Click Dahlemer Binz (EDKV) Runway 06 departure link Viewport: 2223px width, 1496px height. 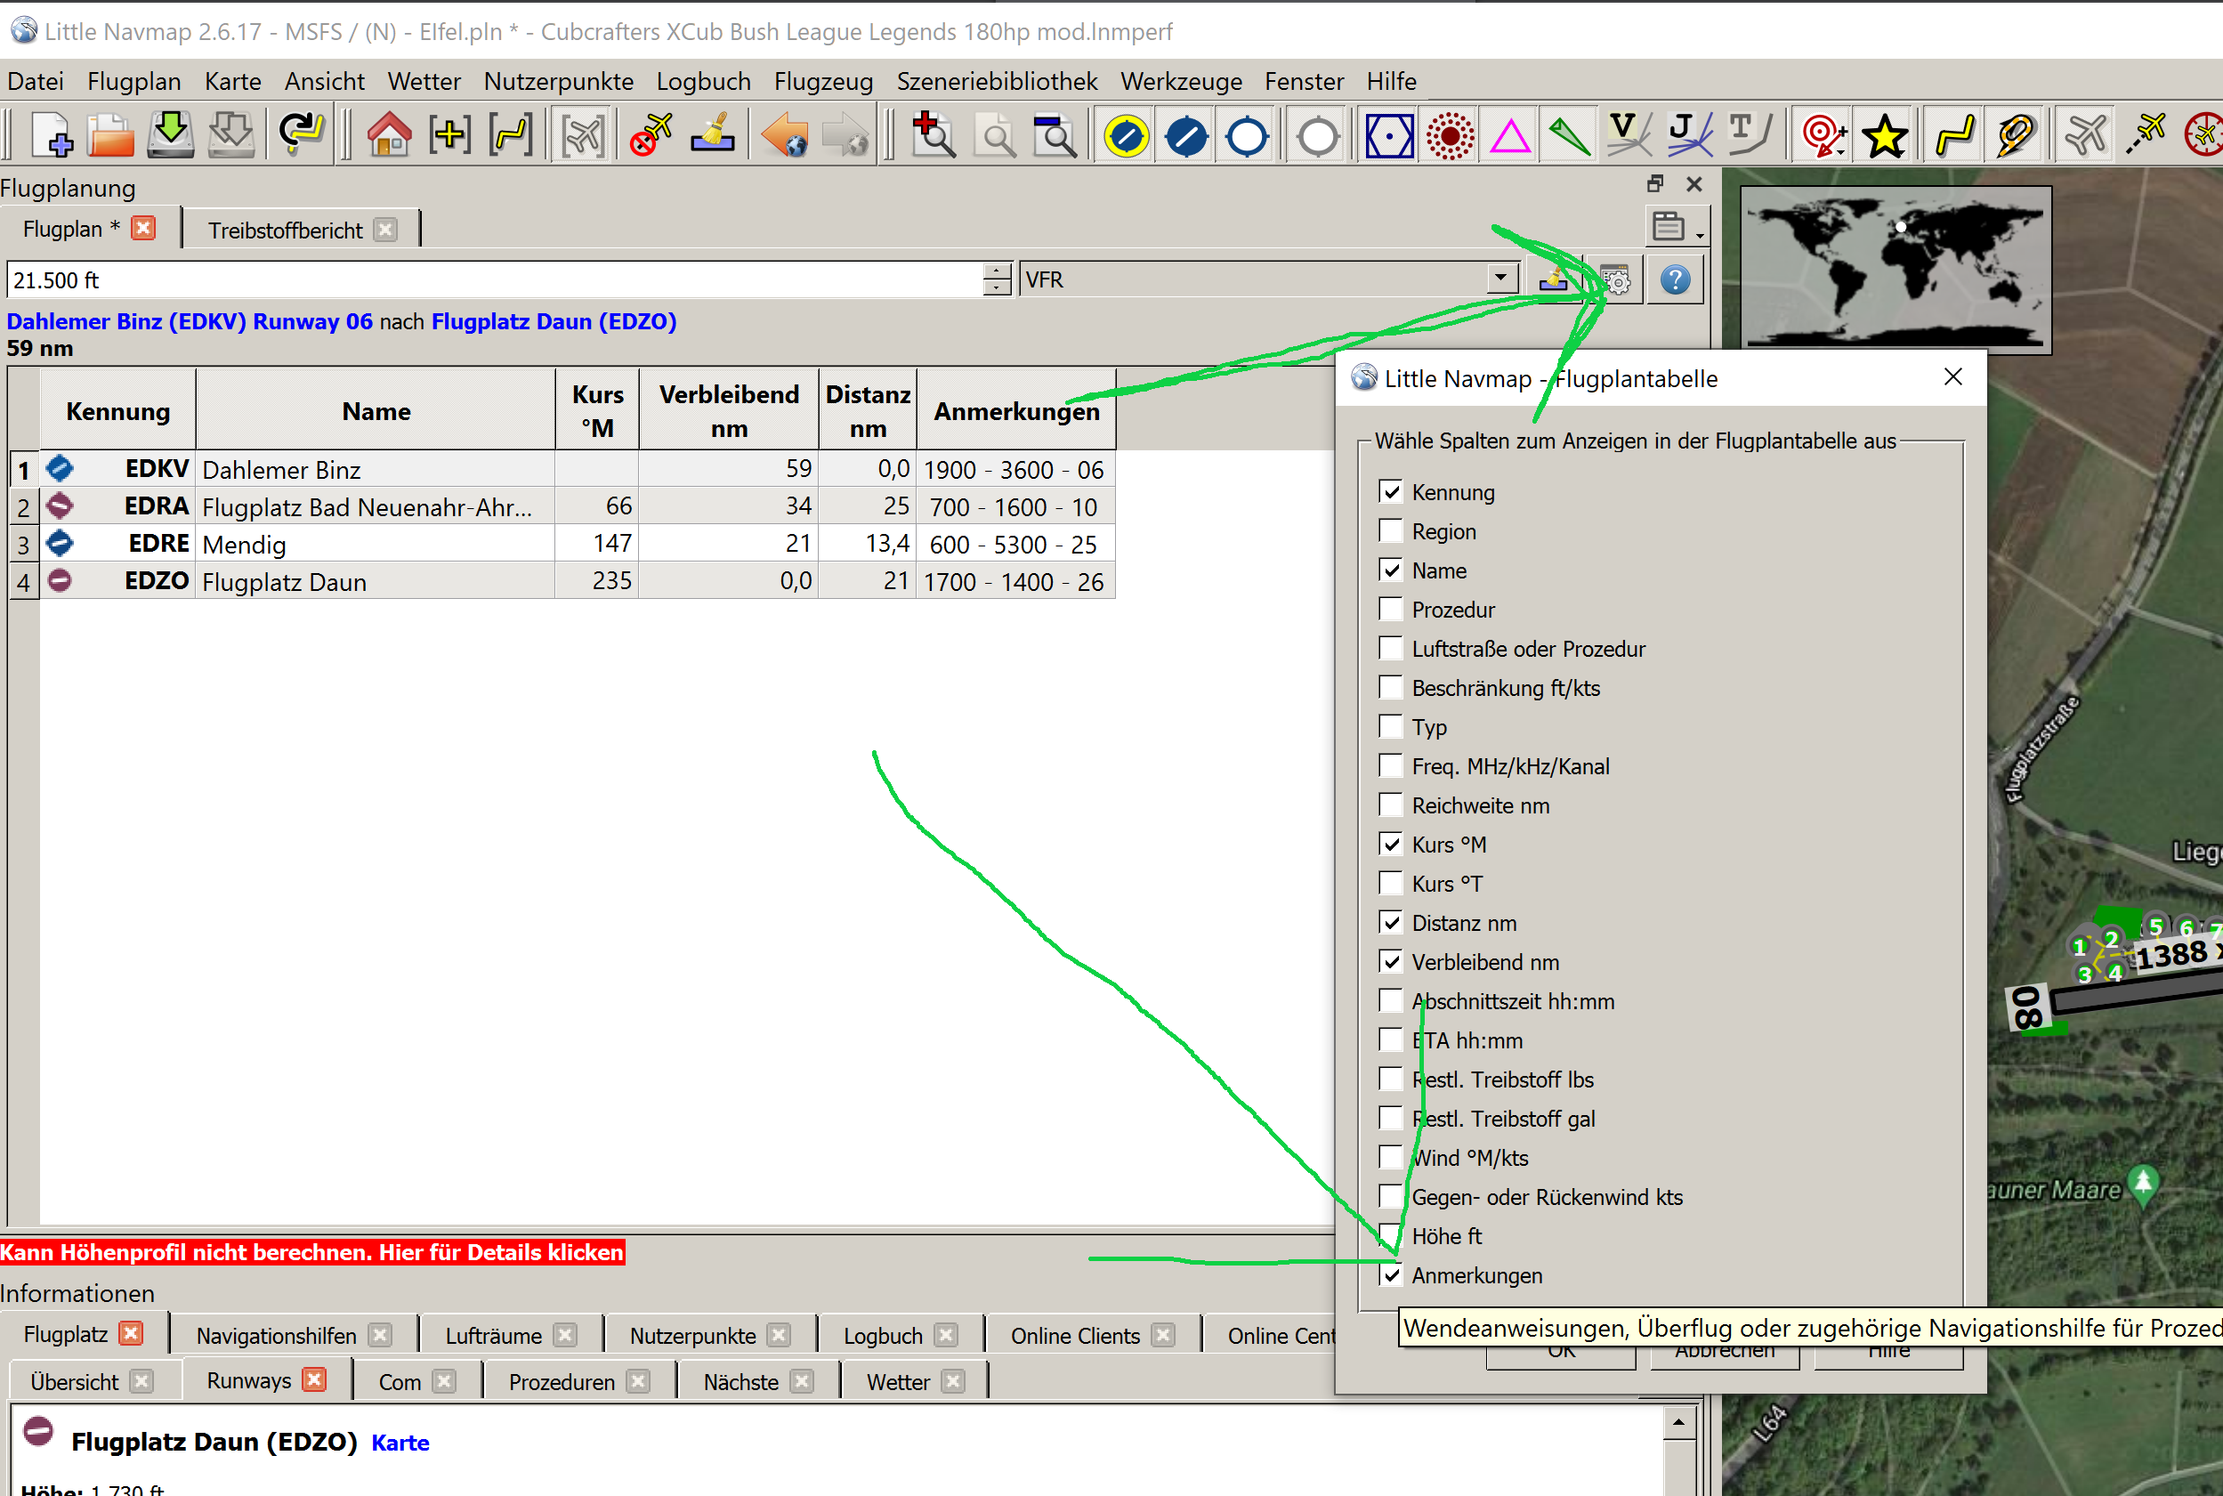pyautogui.click(x=189, y=321)
